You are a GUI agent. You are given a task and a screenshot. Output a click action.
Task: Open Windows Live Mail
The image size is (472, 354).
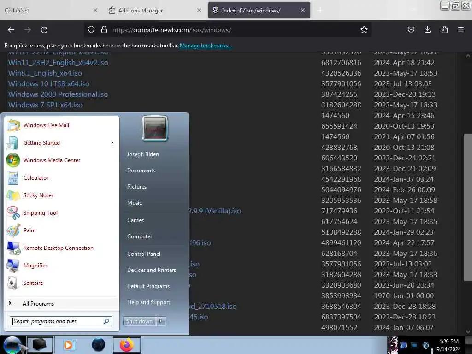pos(62,125)
